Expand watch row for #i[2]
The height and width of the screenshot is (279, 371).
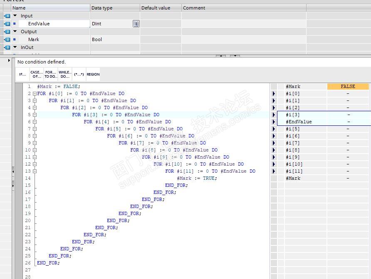(274, 108)
